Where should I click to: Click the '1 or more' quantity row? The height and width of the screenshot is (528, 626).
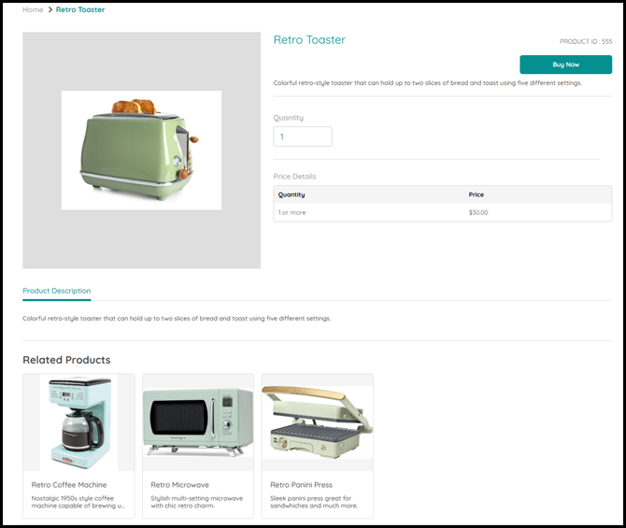(292, 212)
